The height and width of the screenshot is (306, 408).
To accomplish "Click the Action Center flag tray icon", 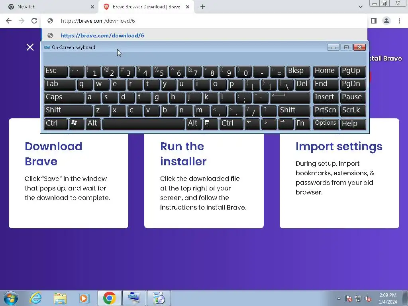I will pyautogui.click(x=349, y=299).
